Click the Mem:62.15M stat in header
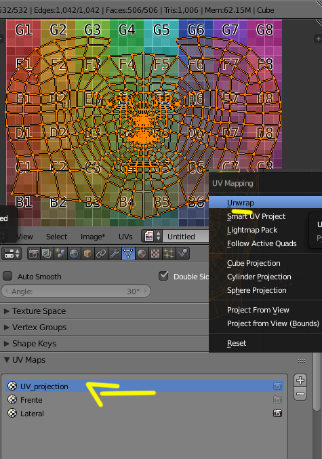The width and height of the screenshot is (322, 459). [228, 10]
